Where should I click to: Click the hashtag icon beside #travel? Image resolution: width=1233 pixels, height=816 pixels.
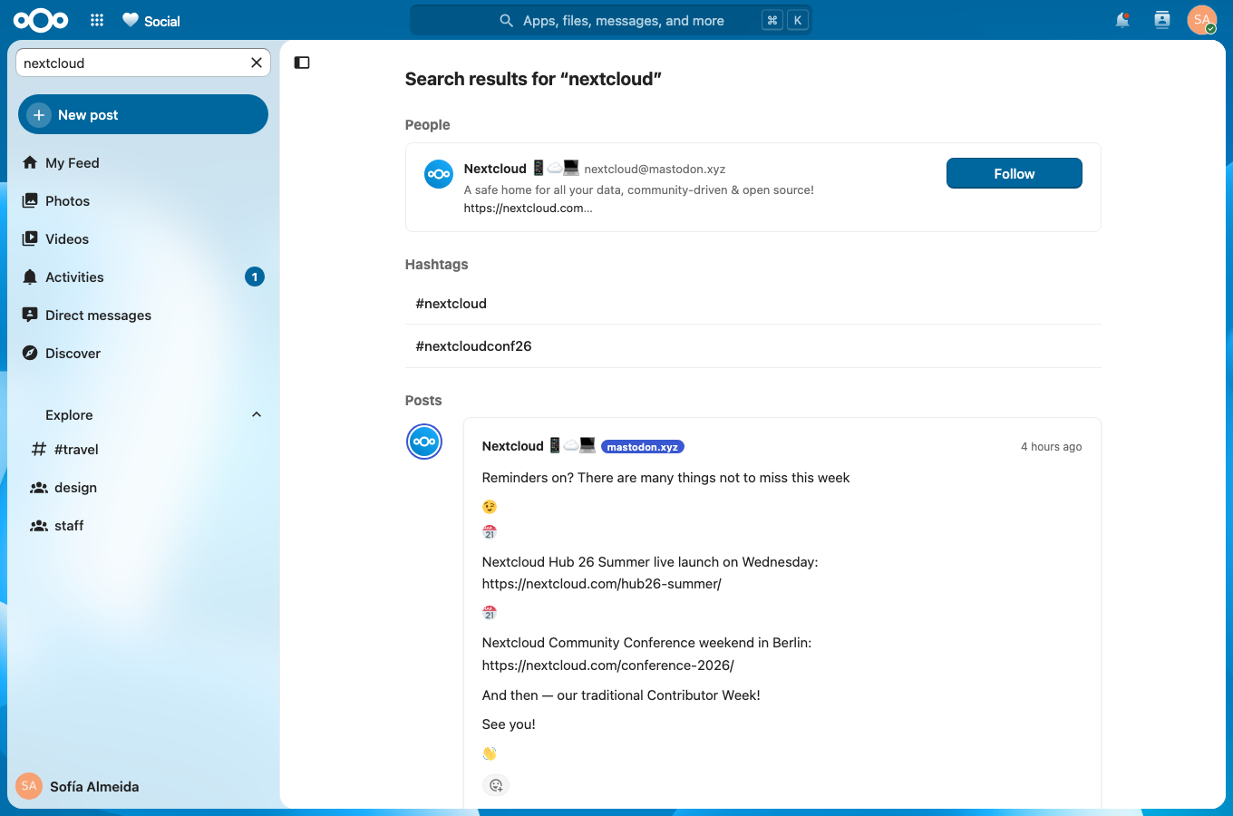coord(39,450)
